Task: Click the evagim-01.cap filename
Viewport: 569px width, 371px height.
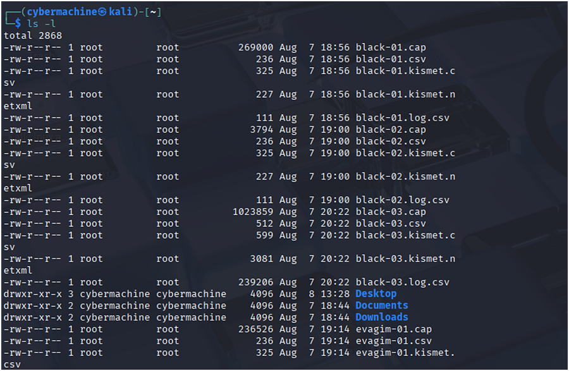Action: 393,329
